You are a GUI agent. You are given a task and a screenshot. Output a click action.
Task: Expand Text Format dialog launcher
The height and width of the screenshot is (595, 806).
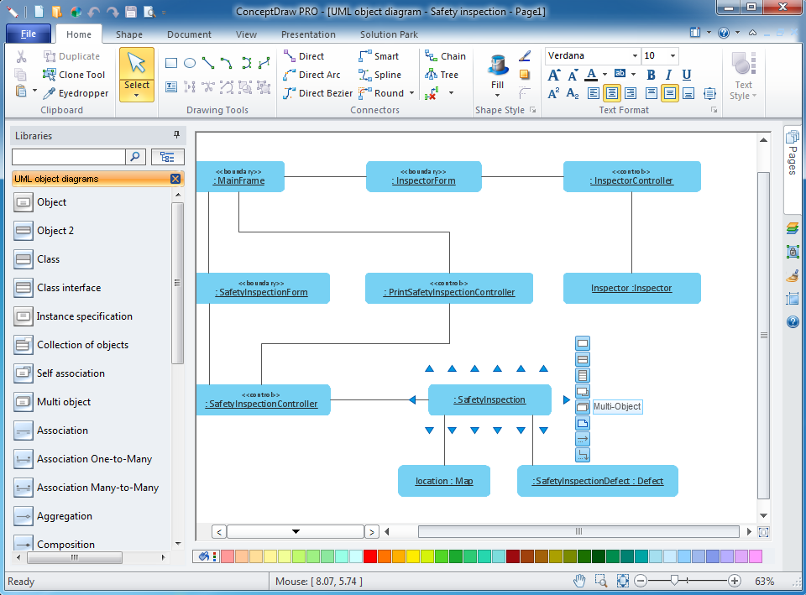tap(714, 110)
